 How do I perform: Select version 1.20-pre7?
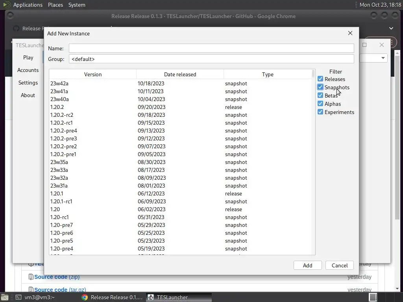180,225
